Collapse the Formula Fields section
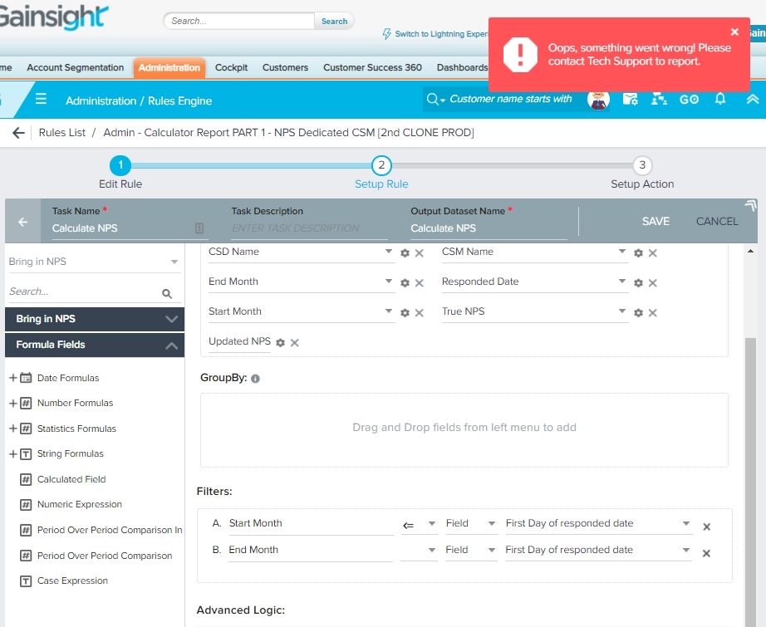766x627 pixels. pyautogui.click(x=171, y=345)
